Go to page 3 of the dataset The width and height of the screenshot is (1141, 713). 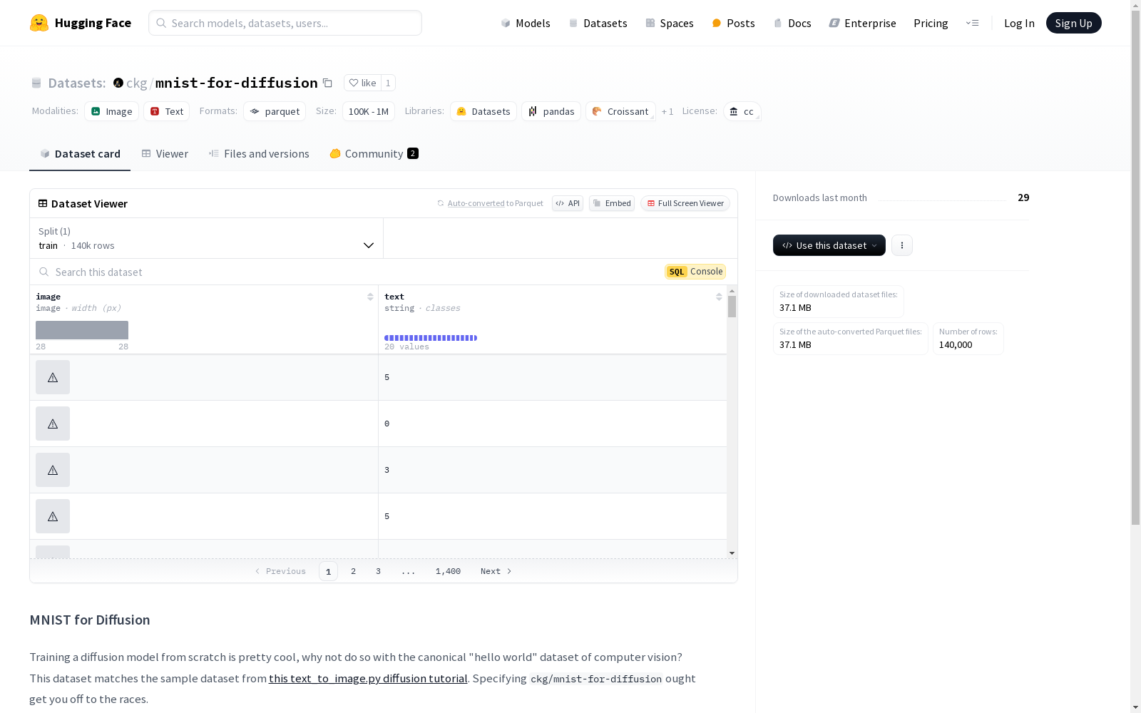(378, 571)
